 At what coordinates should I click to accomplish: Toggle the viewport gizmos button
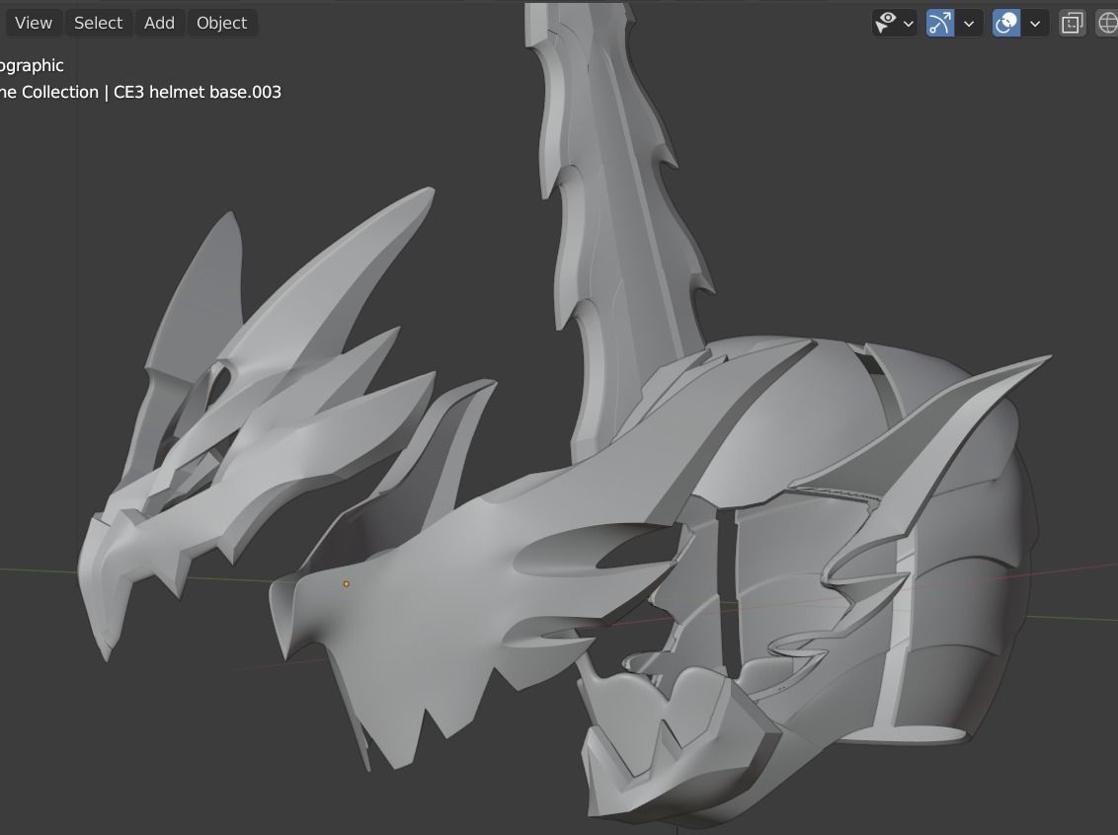coord(940,23)
